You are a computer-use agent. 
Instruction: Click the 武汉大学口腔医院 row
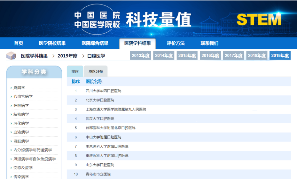click(x=100, y=118)
